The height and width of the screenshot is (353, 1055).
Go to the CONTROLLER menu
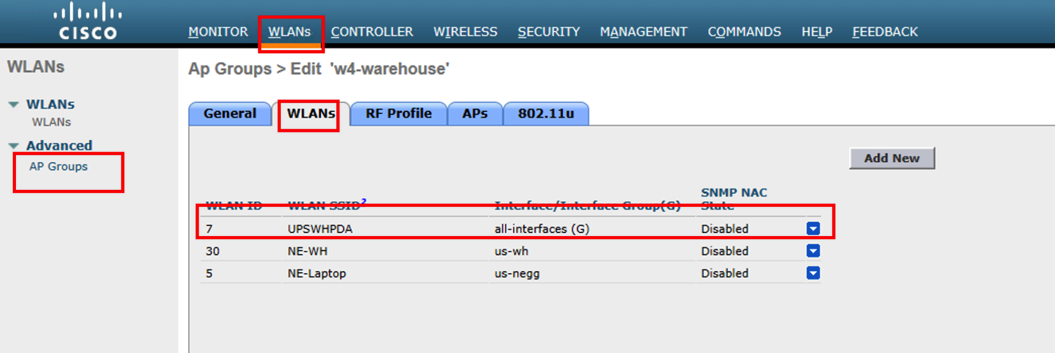[372, 32]
